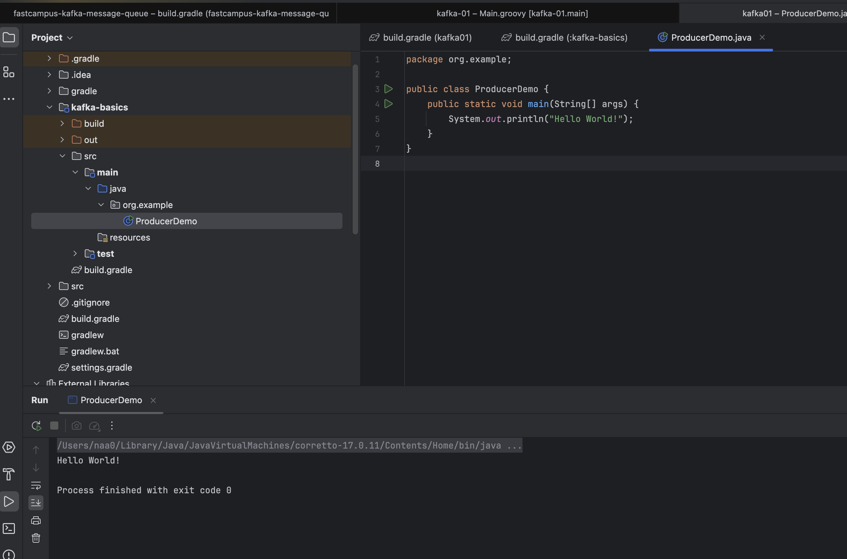Image resolution: width=847 pixels, height=559 pixels.
Task: Click the project tree vertical scrollbar
Action: pyautogui.click(x=355, y=149)
